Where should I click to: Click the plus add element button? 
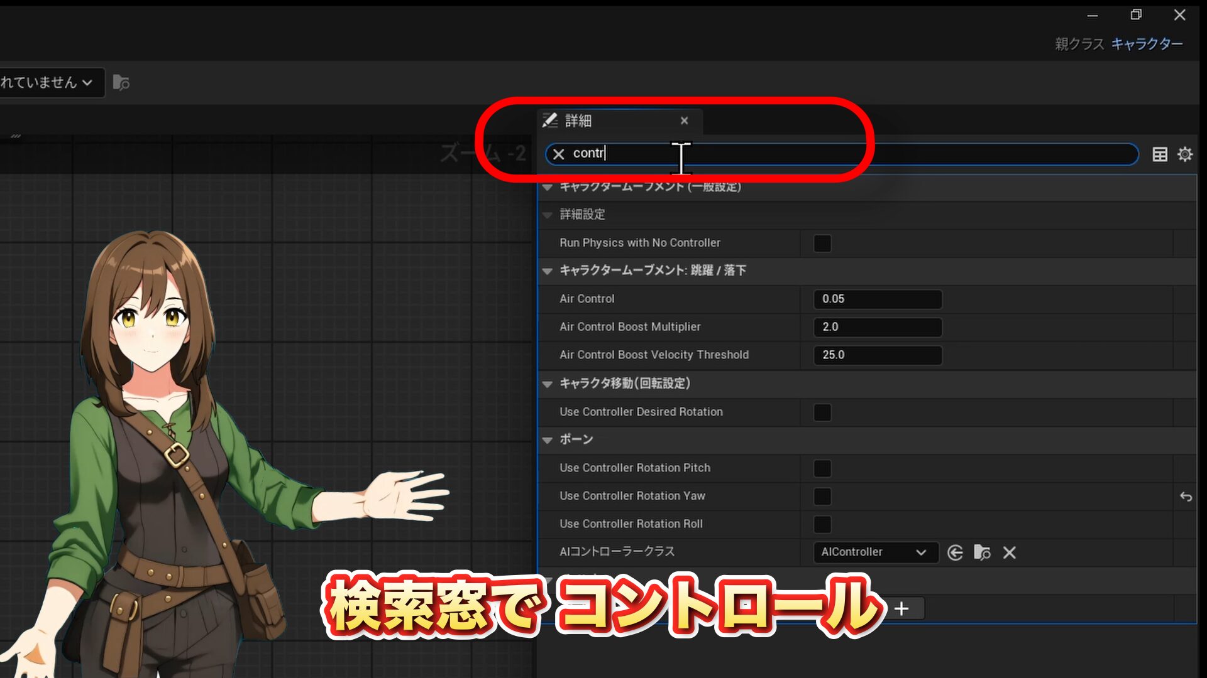(901, 608)
